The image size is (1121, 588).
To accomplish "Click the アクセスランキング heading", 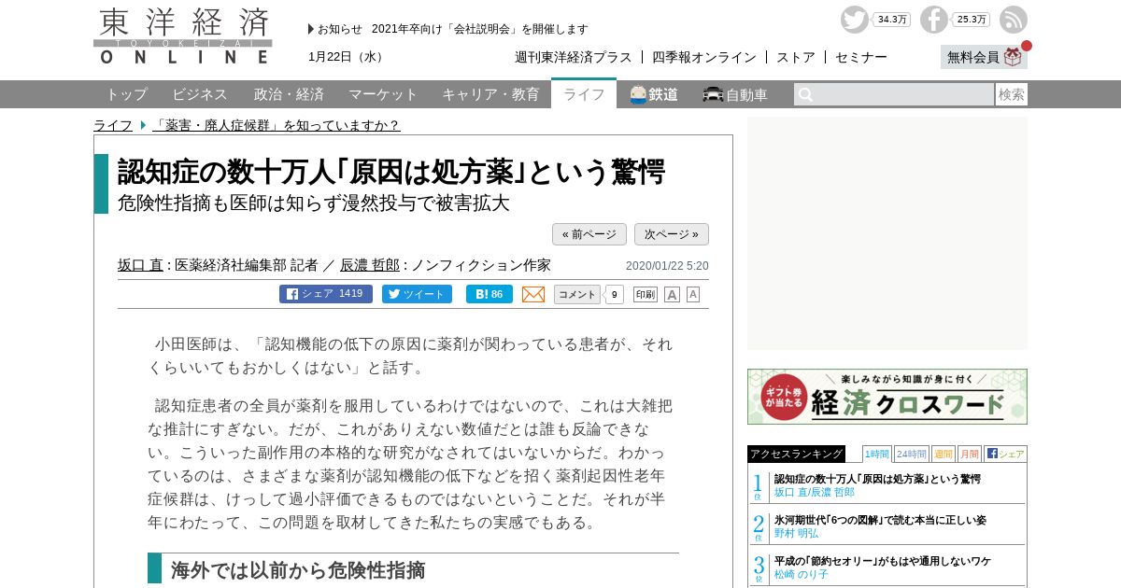I will click(796, 454).
